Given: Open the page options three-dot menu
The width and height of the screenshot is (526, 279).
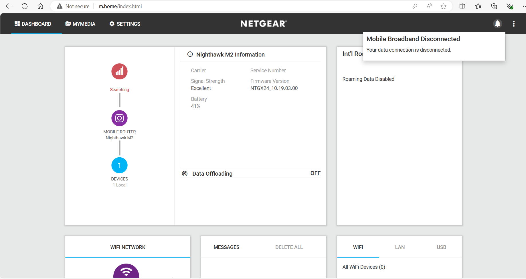Looking at the screenshot, I should tap(514, 24).
